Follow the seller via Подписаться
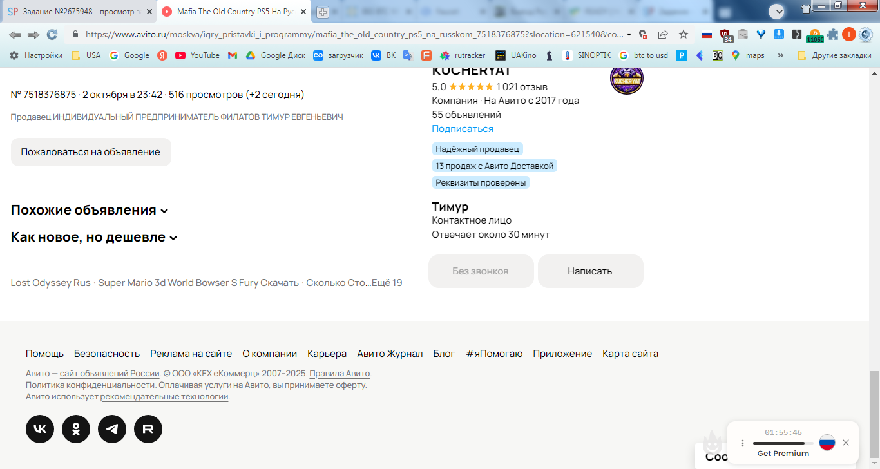This screenshot has width=880, height=469. [463, 129]
